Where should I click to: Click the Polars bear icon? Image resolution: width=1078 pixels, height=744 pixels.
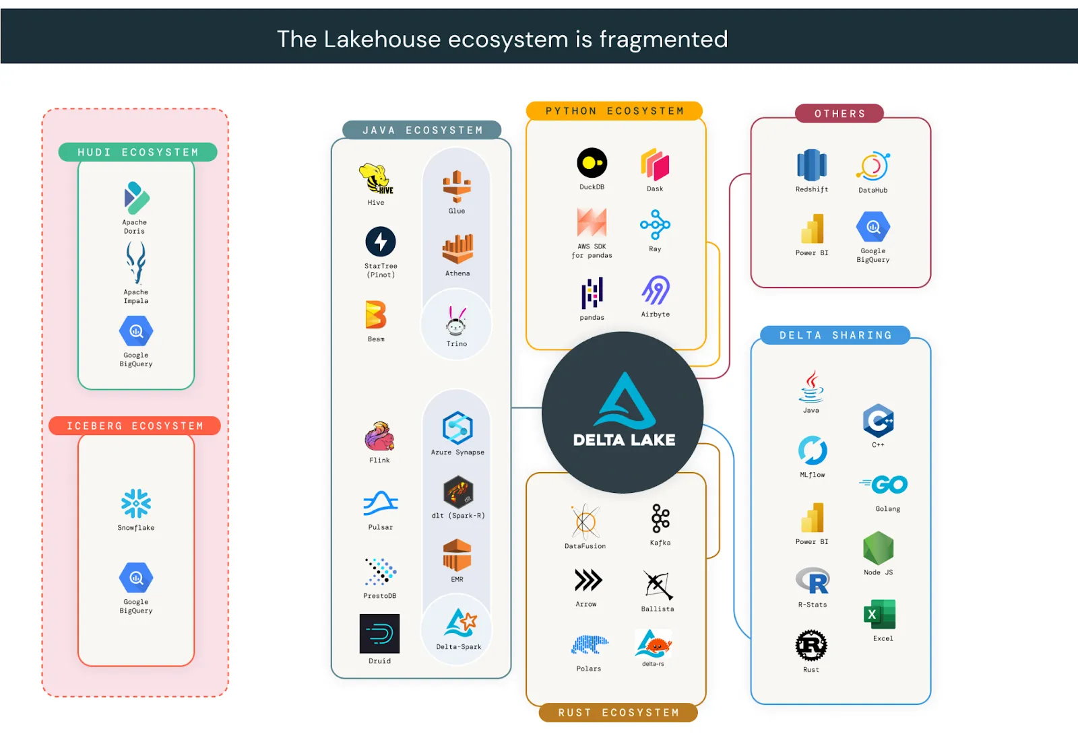click(x=589, y=645)
